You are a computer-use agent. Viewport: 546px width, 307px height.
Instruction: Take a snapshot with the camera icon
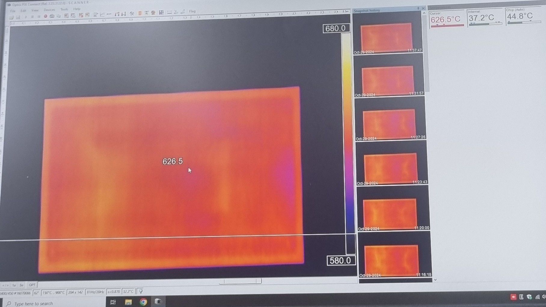pos(52,16)
